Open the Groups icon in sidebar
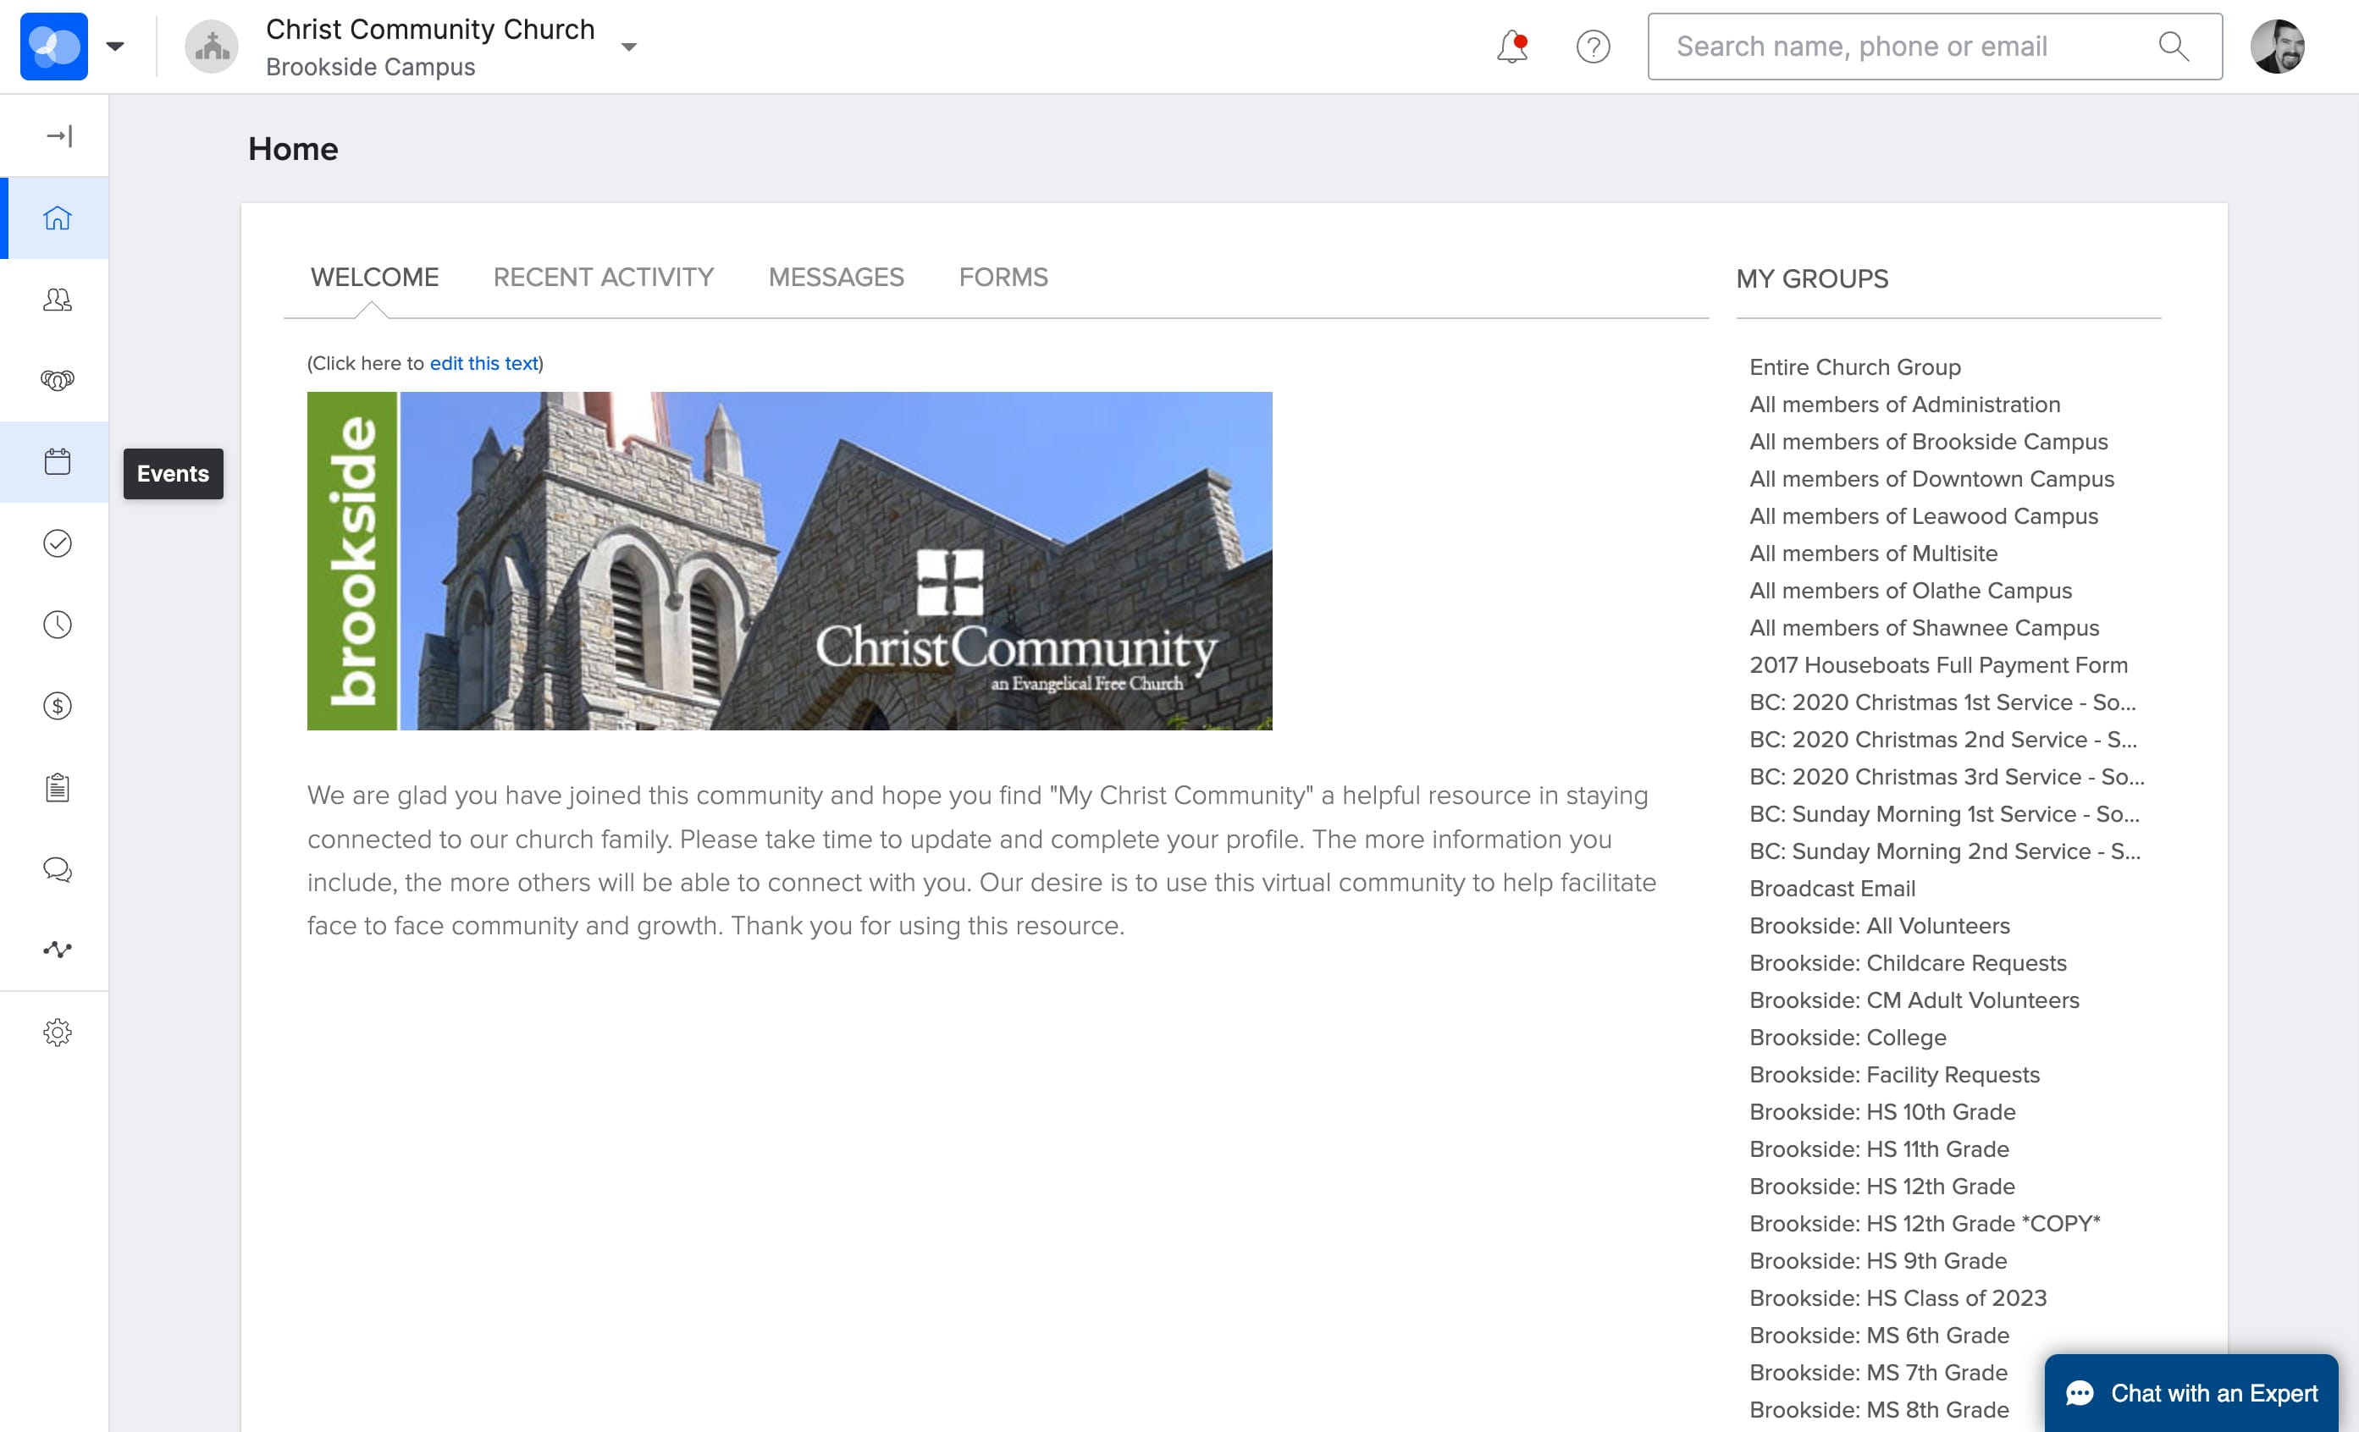Screen dimensions: 2359x1432 tap(58, 381)
